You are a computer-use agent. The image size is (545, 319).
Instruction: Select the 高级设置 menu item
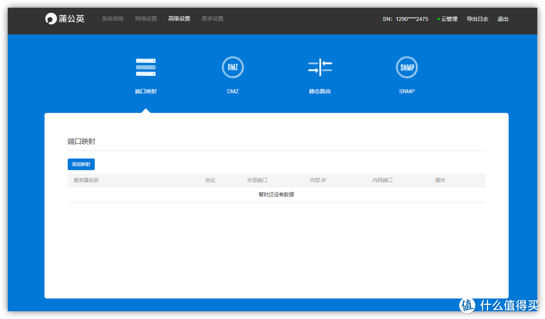pos(179,19)
